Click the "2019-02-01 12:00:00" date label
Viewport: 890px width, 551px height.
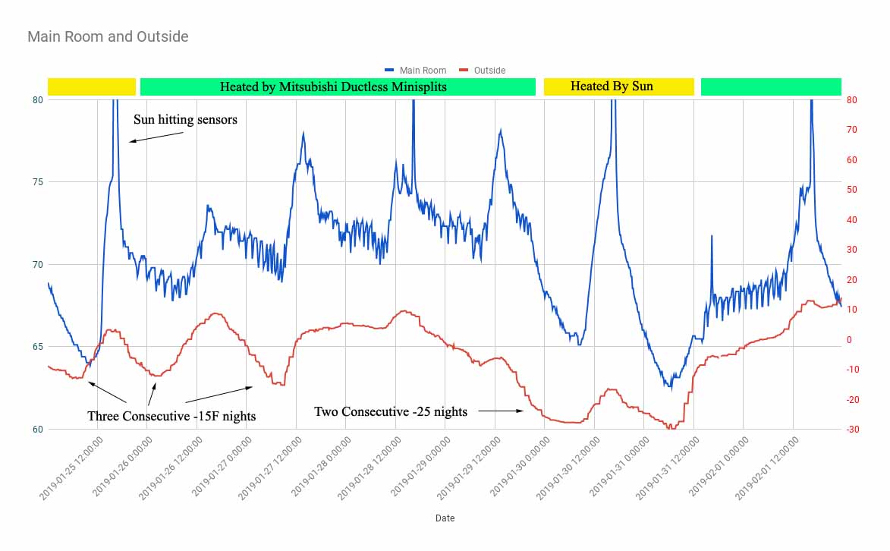click(766, 468)
